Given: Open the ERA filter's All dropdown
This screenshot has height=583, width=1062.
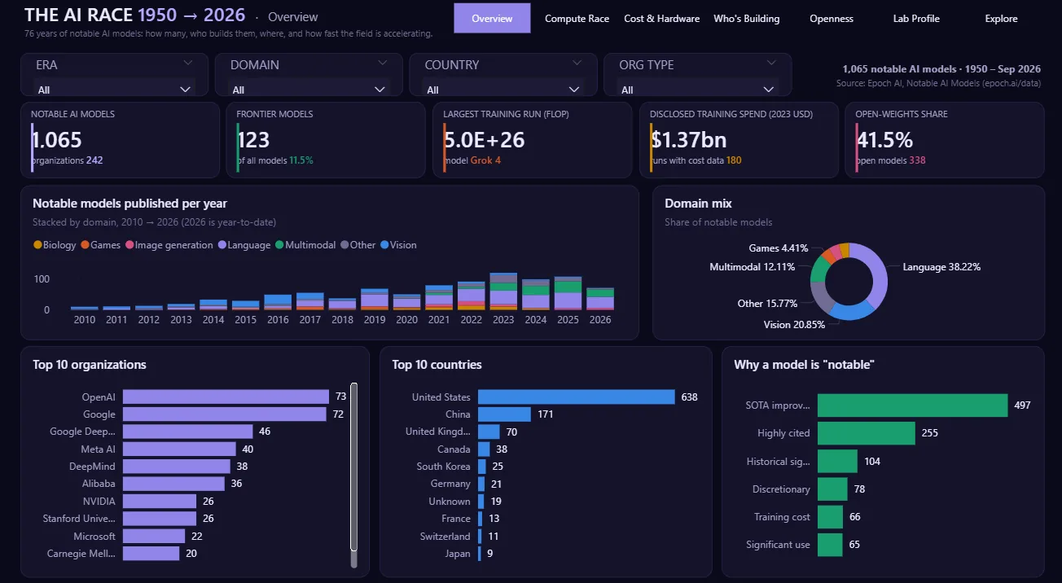Looking at the screenshot, I should (x=114, y=90).
